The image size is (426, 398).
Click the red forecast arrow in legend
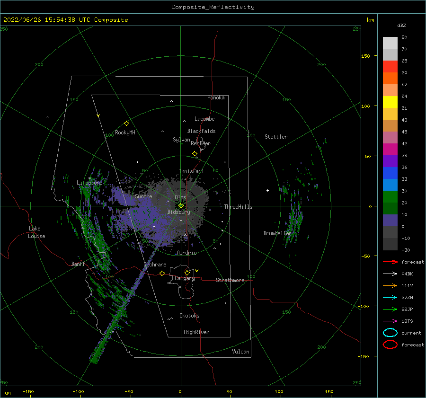pos(390,262)
